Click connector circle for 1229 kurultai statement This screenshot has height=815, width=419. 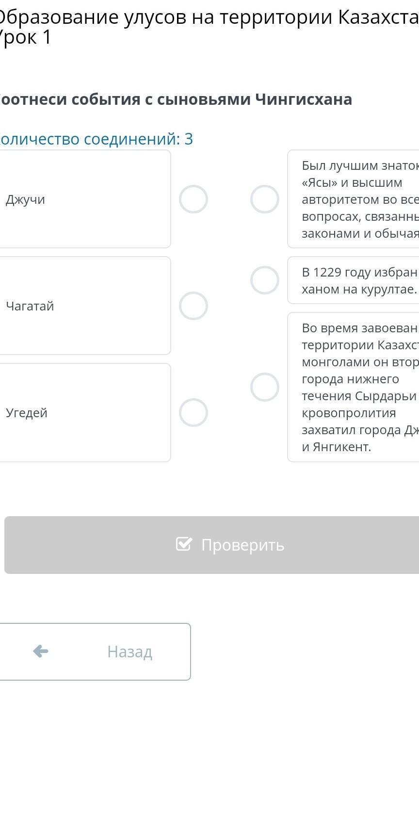[x=265, y=280]
